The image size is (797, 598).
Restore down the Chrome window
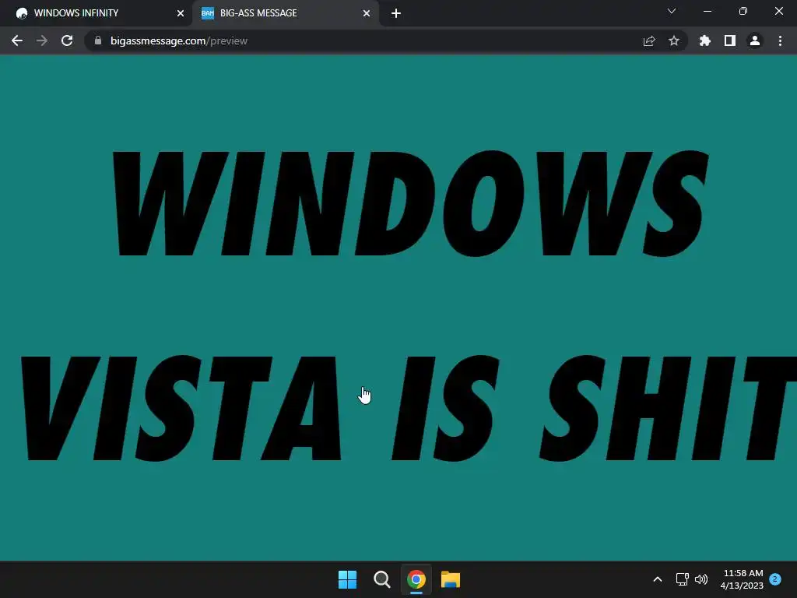(x=743, y=11)
